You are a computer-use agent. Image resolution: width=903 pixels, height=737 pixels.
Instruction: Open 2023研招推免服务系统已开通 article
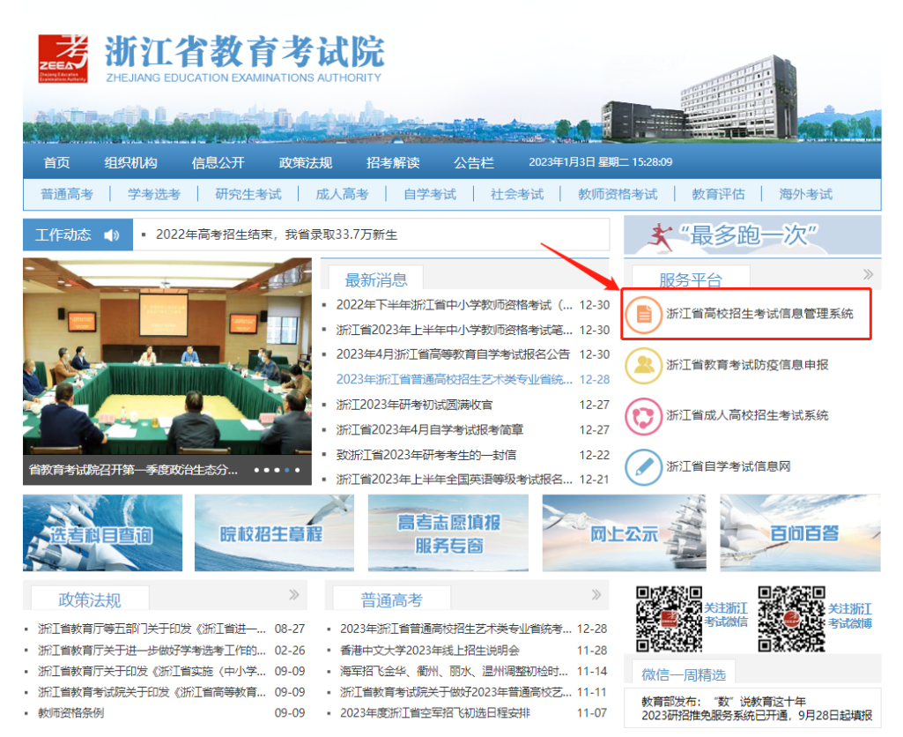coord(757,716)
